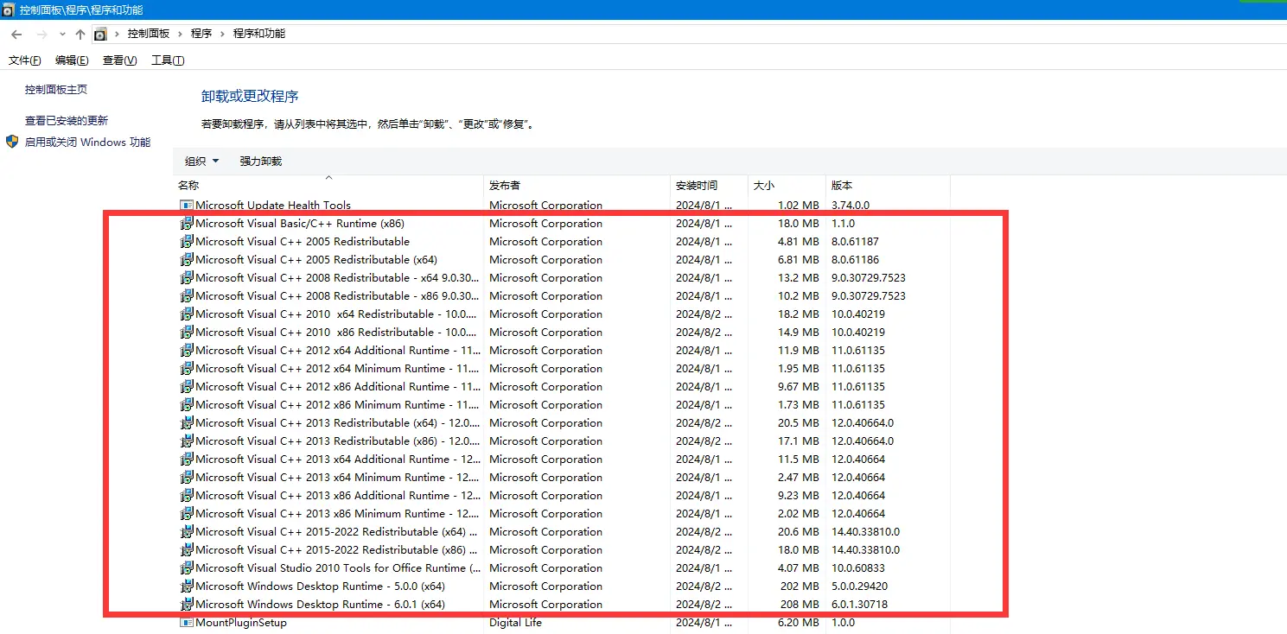Click the Up one level arrow

click(x=80, y=34)
